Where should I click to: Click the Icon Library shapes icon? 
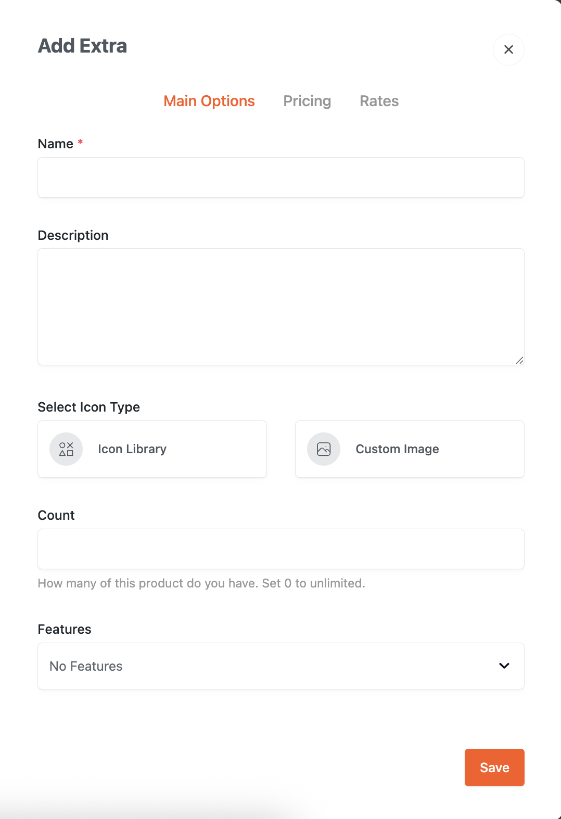66,449
